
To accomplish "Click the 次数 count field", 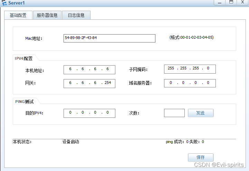I will (174, 113).
